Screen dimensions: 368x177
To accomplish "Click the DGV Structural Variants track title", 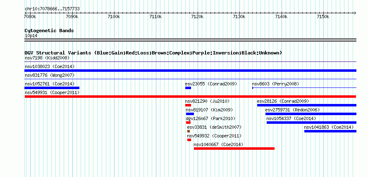I will [153, 53].
